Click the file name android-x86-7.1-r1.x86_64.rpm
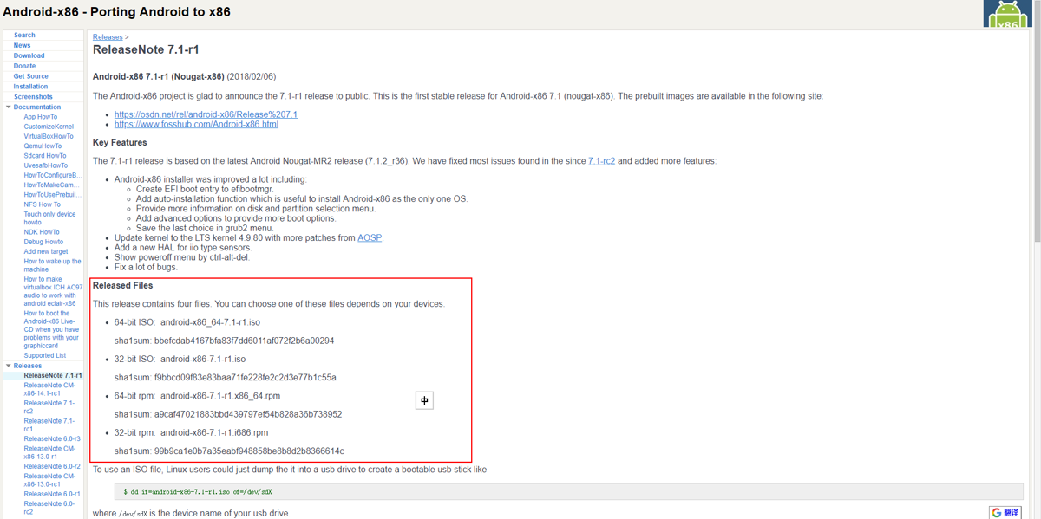This screenshot has height=519, width=1041. [x=220, y=396]
